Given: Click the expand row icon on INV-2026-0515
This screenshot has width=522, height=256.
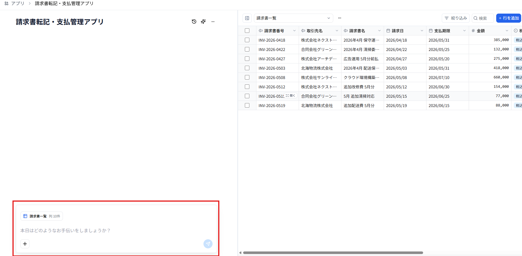Looking at the screenshot, I should pos(291,96).
